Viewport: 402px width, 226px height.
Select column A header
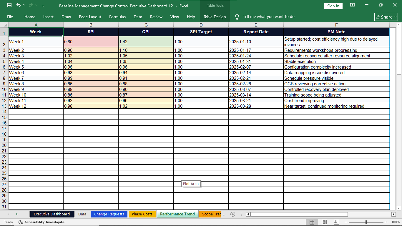[x=36, y=25]
